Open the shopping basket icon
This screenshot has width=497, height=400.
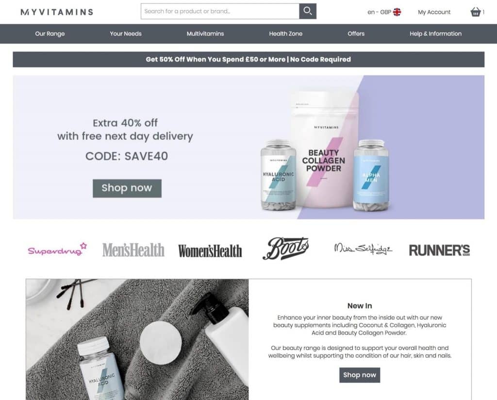tap(476, 12)
